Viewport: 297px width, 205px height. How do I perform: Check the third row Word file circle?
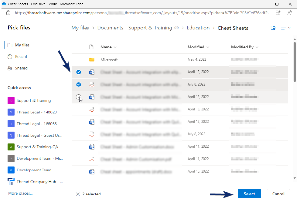(x=78, y=97)
